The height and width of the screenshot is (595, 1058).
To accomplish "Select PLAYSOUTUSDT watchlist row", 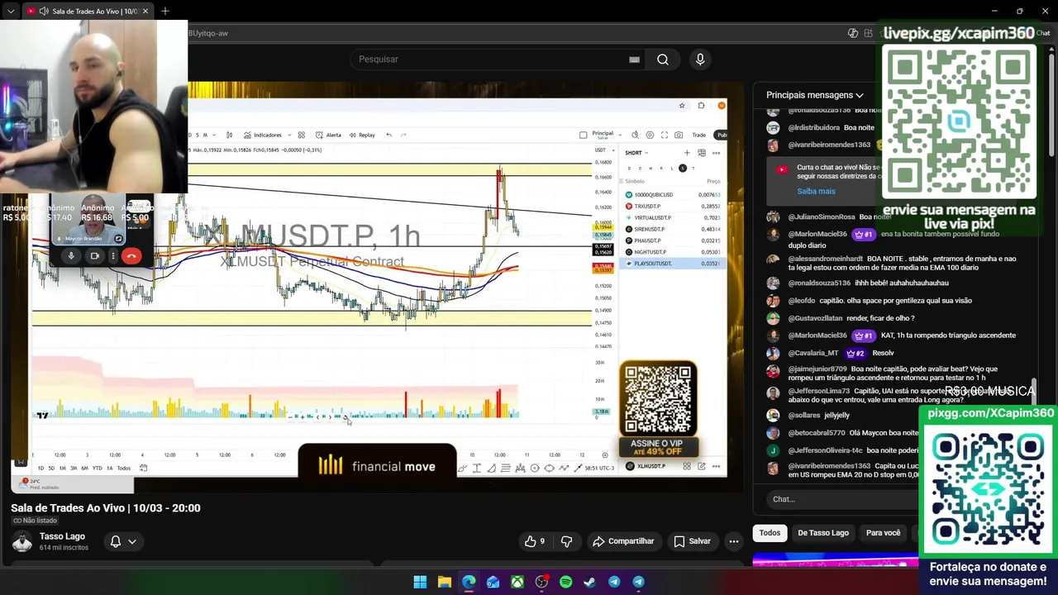I will point(673,264).
